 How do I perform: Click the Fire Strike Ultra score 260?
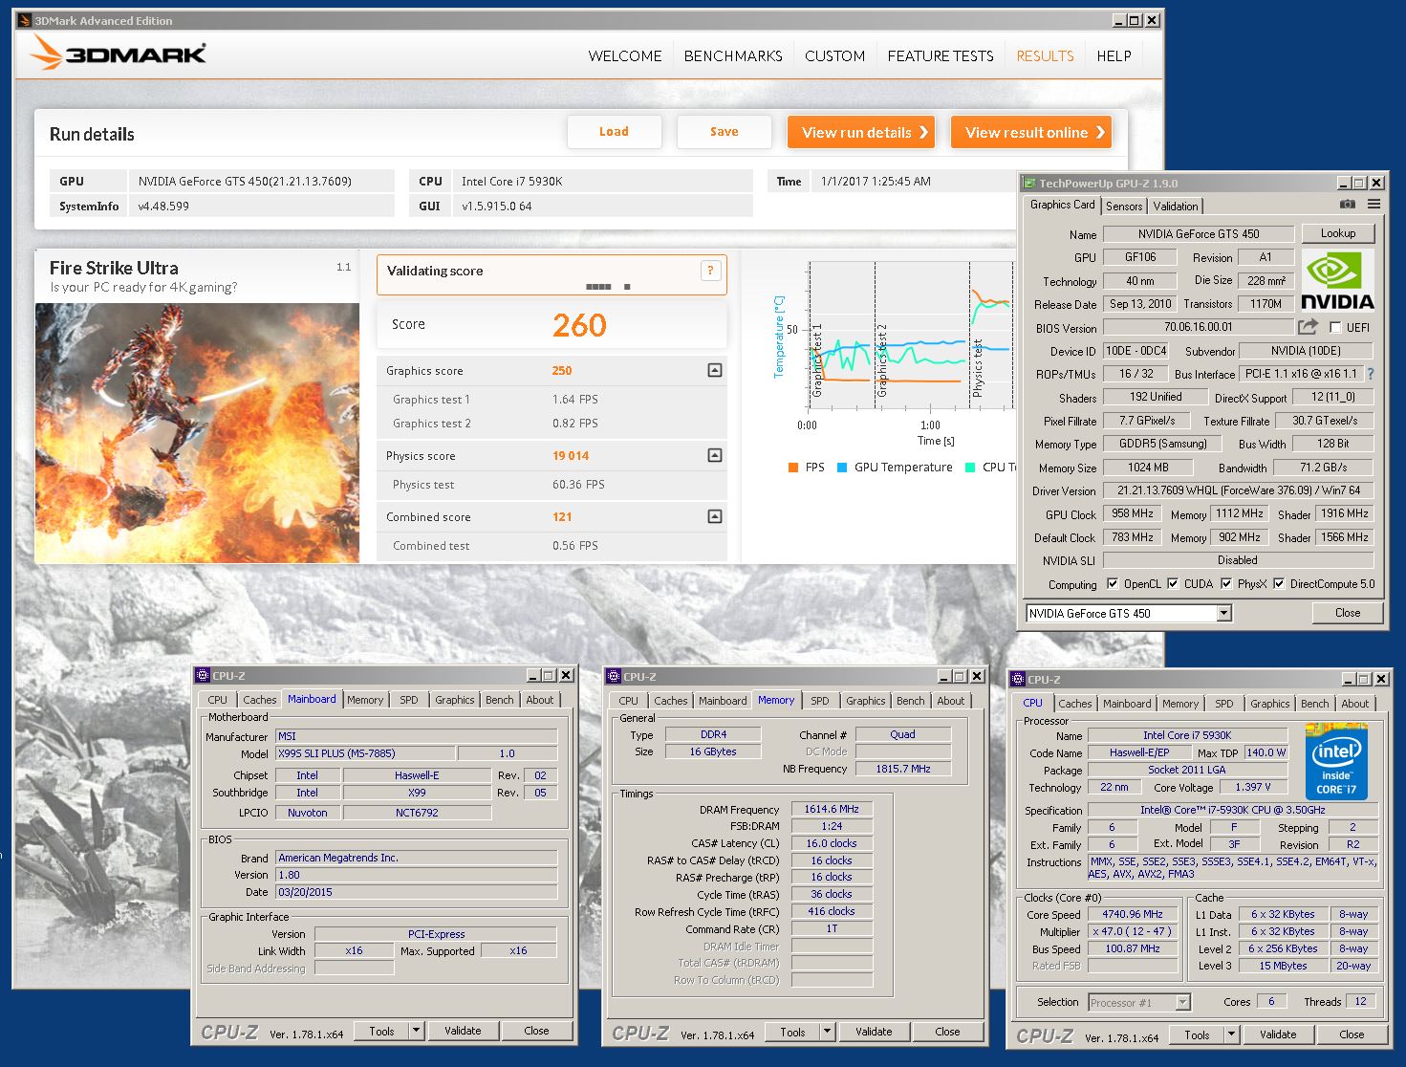click(579, 325)
